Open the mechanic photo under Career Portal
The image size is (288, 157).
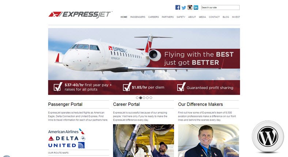[x=143, y=141]
